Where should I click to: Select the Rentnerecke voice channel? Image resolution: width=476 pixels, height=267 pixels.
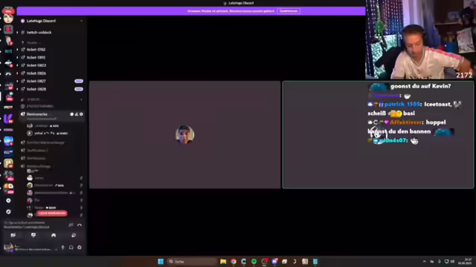pyautogui.click(x=37, y=114)
